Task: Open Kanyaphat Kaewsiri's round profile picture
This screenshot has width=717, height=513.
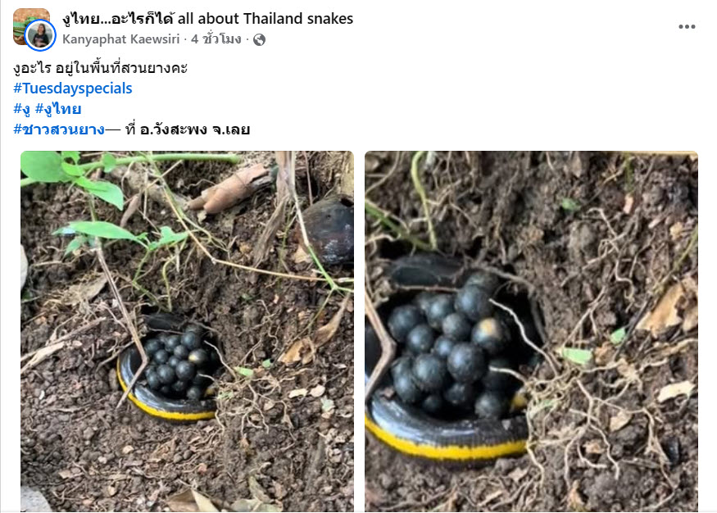Action: (40, 35)
